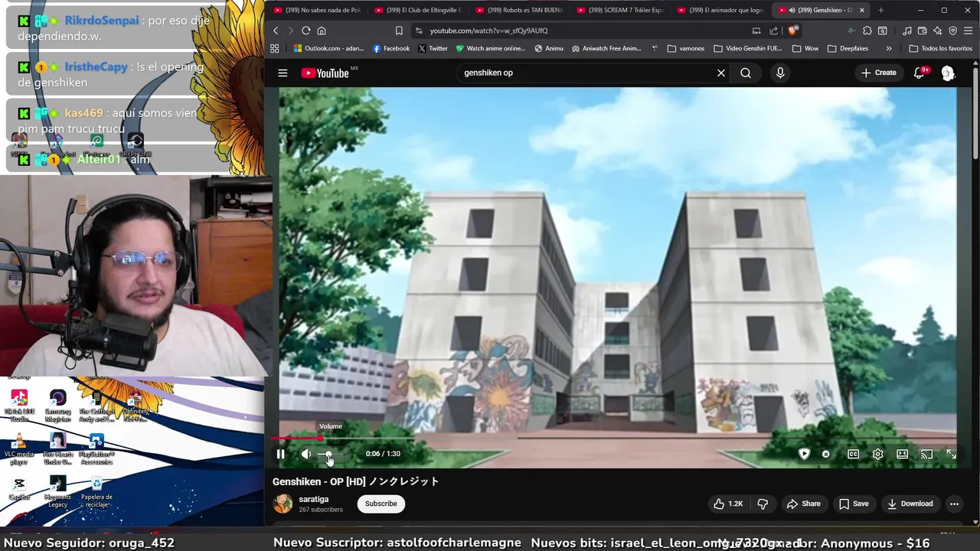This screenshot has width=980, height=551.
Task: Like the video showing 1.2K likes
Action: click(728, 504)
